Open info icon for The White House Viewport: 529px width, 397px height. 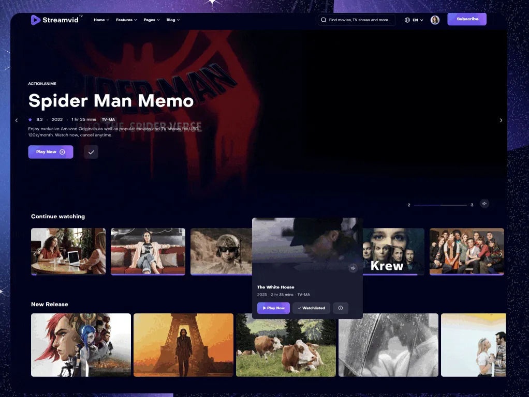pyautogui.click(x=341, y=308)
